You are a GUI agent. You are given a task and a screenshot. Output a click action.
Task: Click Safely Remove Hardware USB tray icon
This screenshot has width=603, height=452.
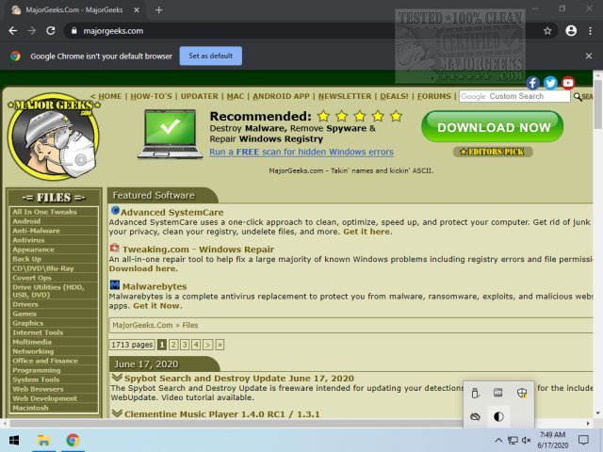(475, 393)
